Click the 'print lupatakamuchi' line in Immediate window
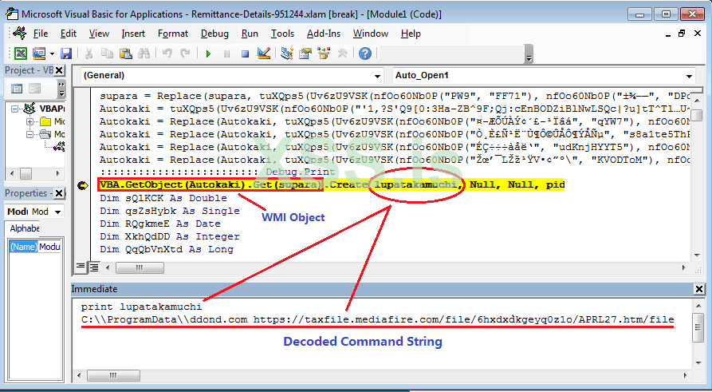The image size is (712, 392). 142,307
